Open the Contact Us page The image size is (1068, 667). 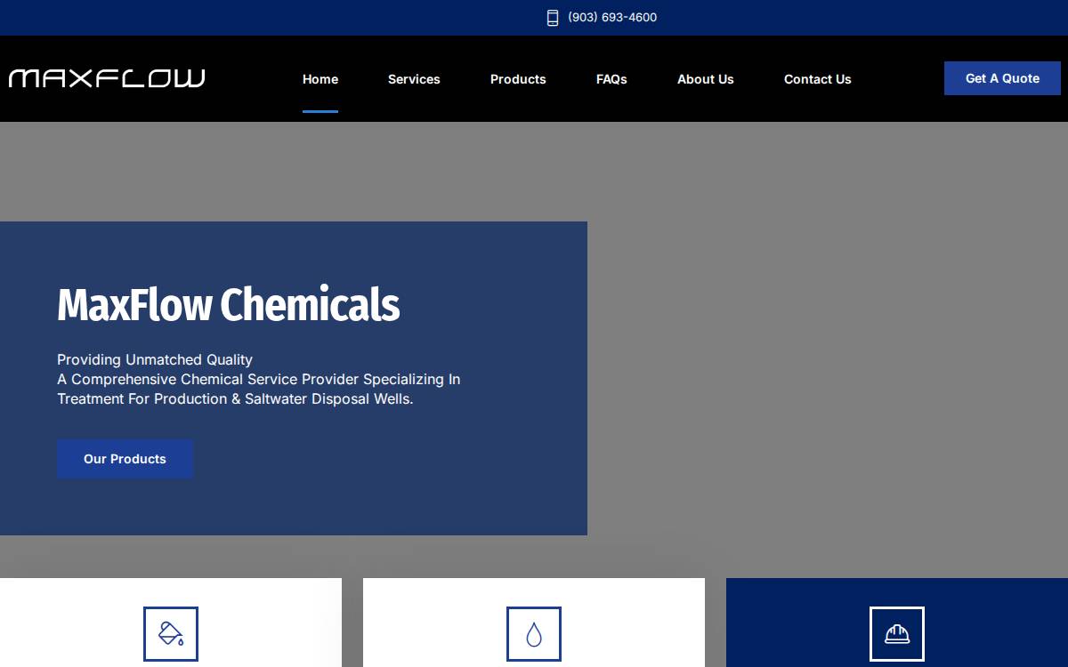[x=818, y=79]
